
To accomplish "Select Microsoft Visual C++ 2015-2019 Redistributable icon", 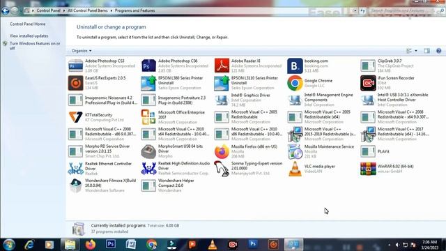I will click(295, 134).
